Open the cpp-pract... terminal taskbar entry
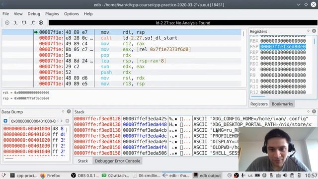This screenshot has height=179, width=318. (x=24, y=176)
